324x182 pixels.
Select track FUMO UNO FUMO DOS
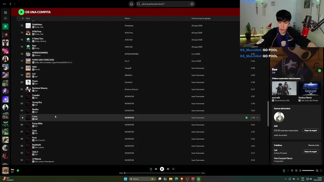(43, 60)
